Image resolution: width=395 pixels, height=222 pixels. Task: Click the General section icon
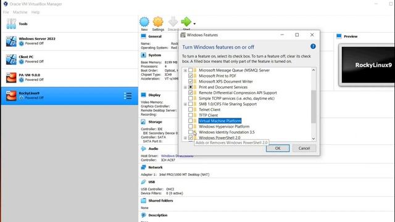143,36
